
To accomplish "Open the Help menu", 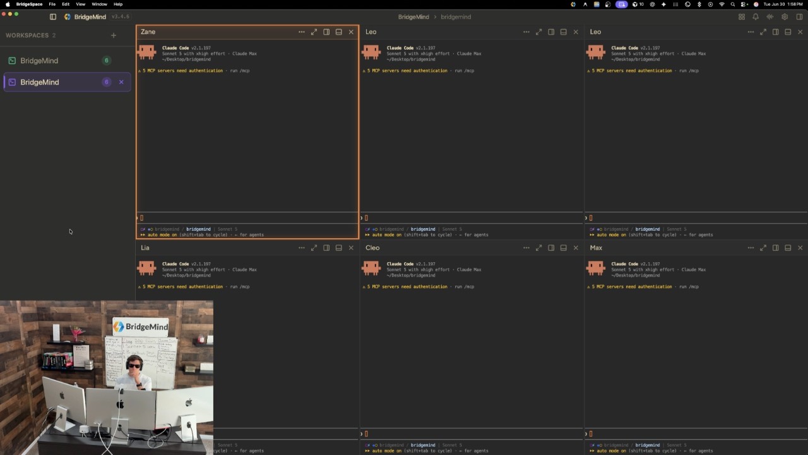I will 118,4.
